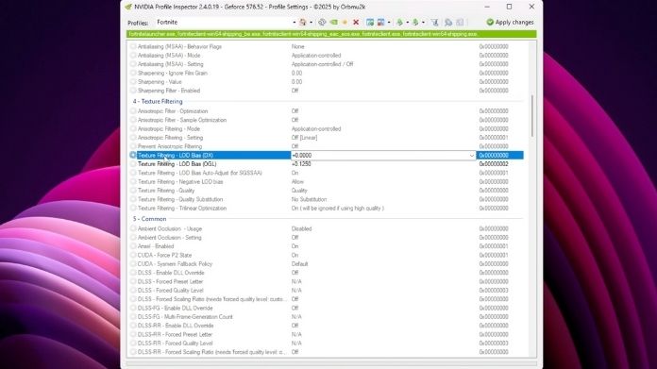Screen dimensions: 657x369
Task: Open the export profiles dropdown arrow
Action: pos(407,23)
